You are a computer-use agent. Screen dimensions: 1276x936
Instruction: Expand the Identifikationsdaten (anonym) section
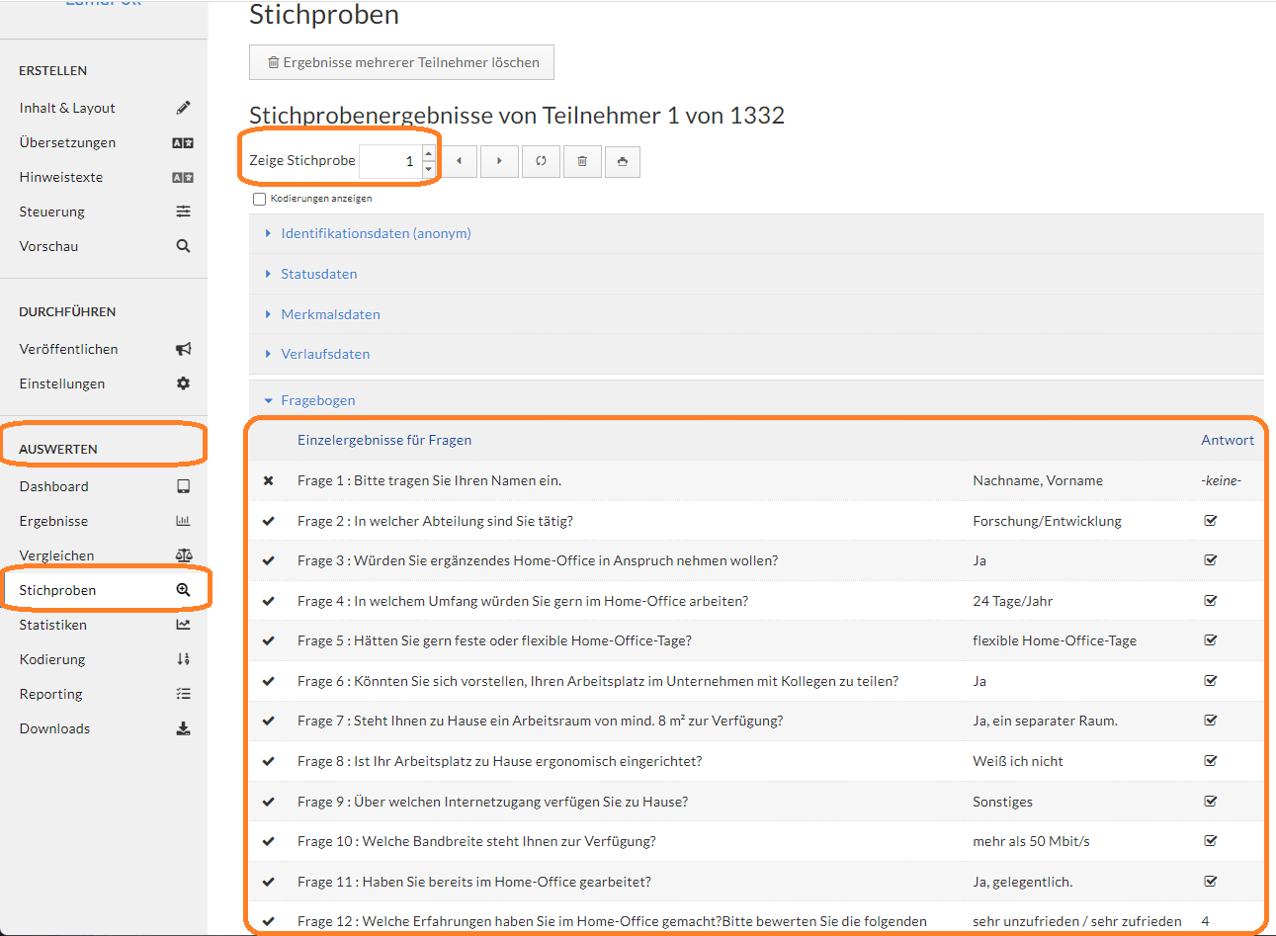click(x=376, y=233)
